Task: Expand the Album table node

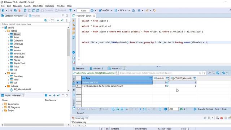Action: pos(8,34)
